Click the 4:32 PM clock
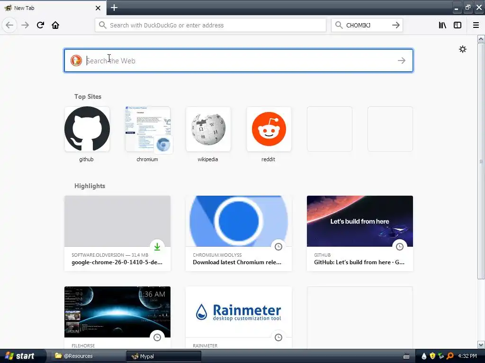Image resolution: width=485 pixels, height=363 pixels. pyautogui.click(x=467, y=356)
